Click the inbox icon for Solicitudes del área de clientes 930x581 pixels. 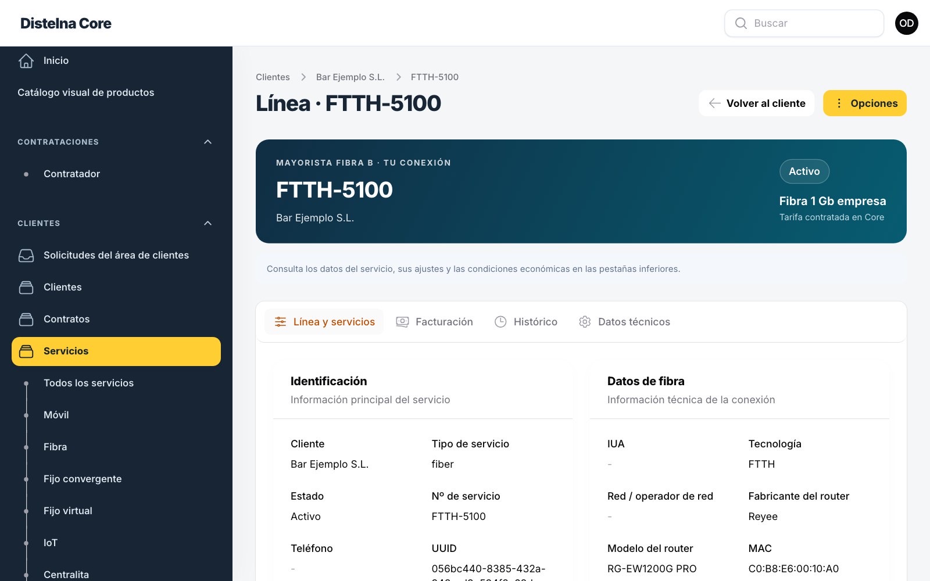(26, 255)
